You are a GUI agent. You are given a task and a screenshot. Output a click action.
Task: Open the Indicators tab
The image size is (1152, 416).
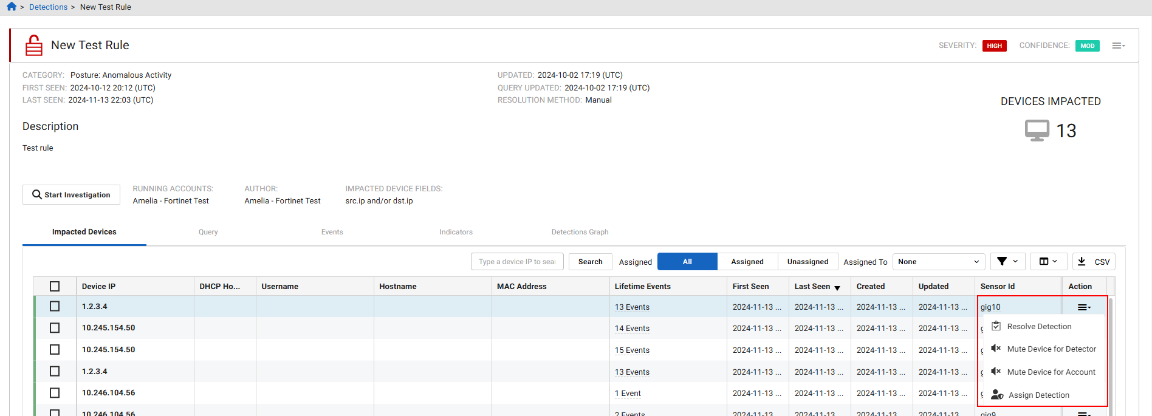pos(456,232)
